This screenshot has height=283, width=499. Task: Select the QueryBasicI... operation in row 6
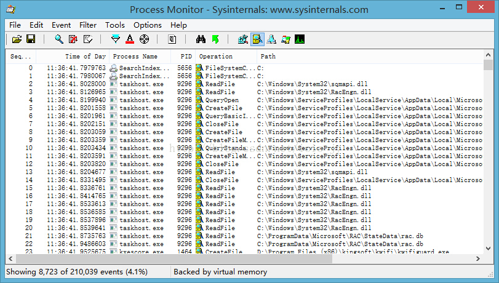[230, 116]
